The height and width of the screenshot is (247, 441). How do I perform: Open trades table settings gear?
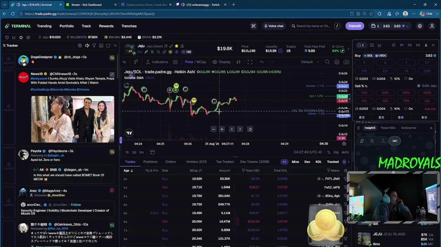coord(346,170)
